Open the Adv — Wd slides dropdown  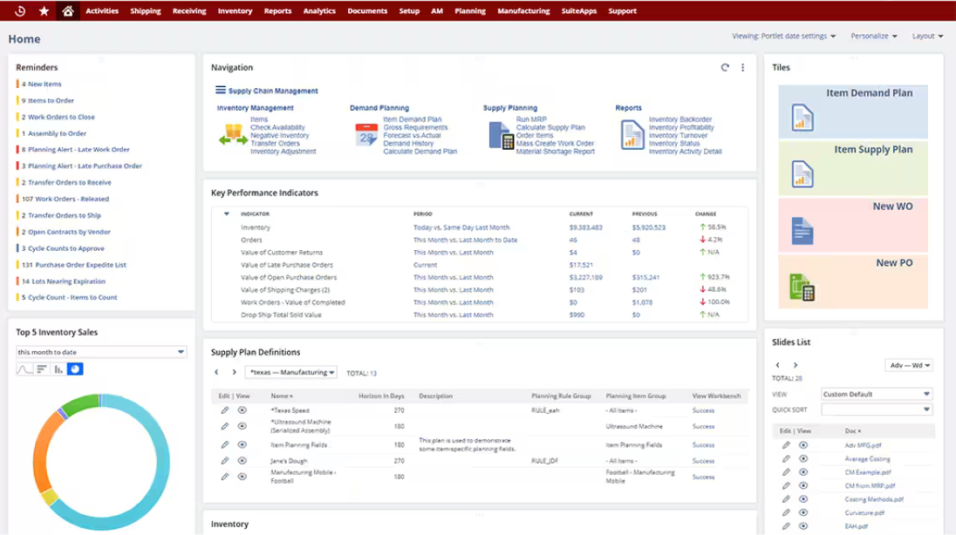[x=909, y=366]
